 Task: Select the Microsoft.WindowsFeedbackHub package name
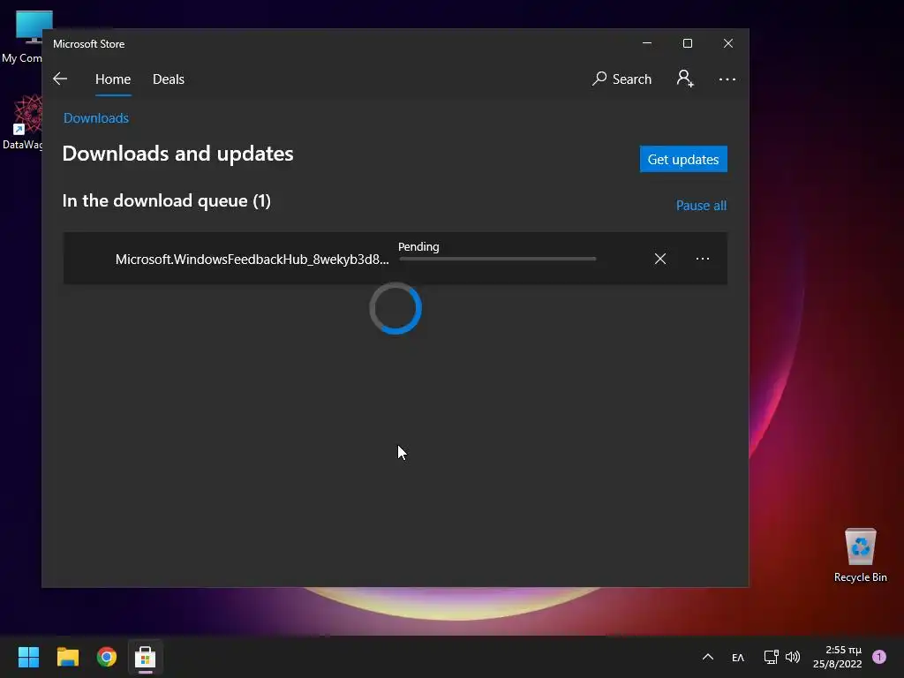point(252,260)
